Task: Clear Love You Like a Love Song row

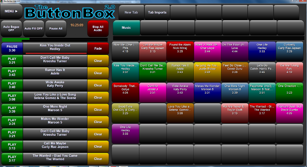Action: click(x=98, y=97)
